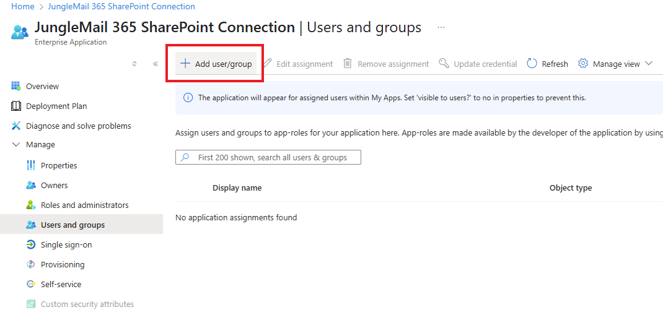This screenshot has width=663, height=315.
Task: Click the Deployment Plan book icon
Action: click(x=15, y=106)
